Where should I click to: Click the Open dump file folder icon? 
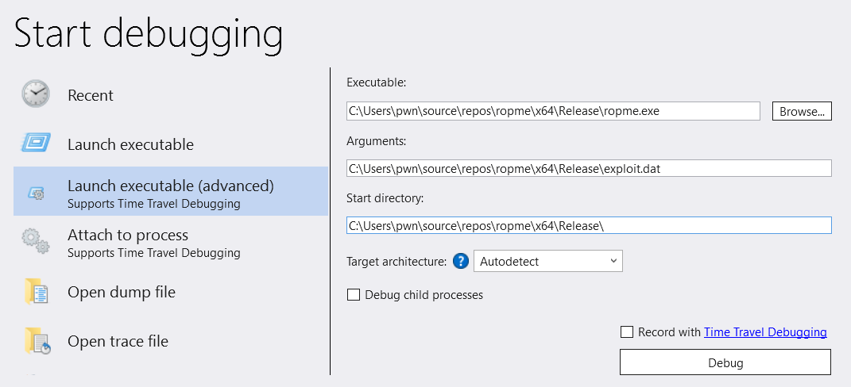click(x=37, y=292)
